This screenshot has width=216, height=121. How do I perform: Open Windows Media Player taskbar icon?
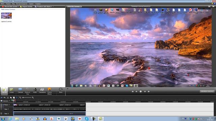24,119
